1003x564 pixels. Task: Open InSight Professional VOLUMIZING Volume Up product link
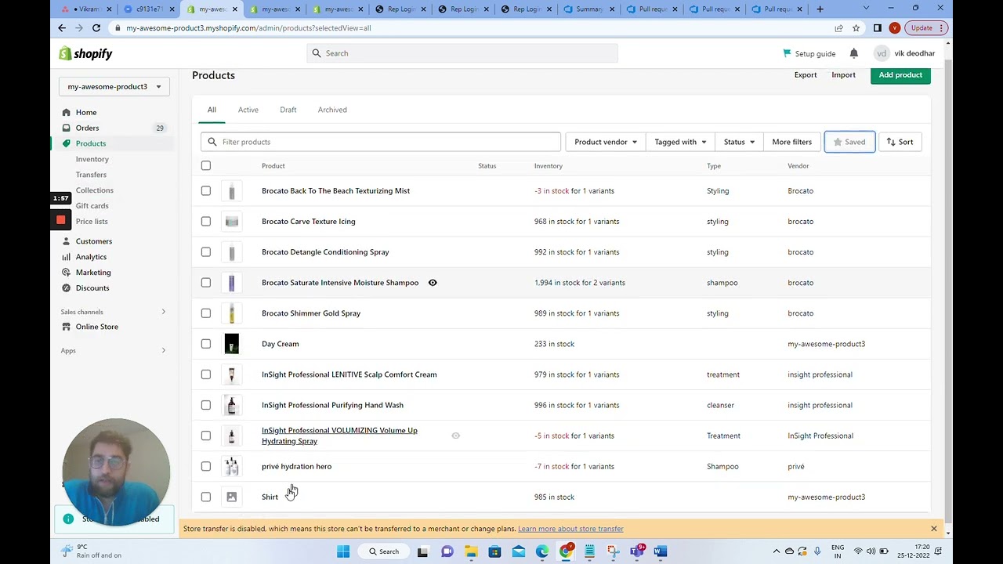point(339,436)
